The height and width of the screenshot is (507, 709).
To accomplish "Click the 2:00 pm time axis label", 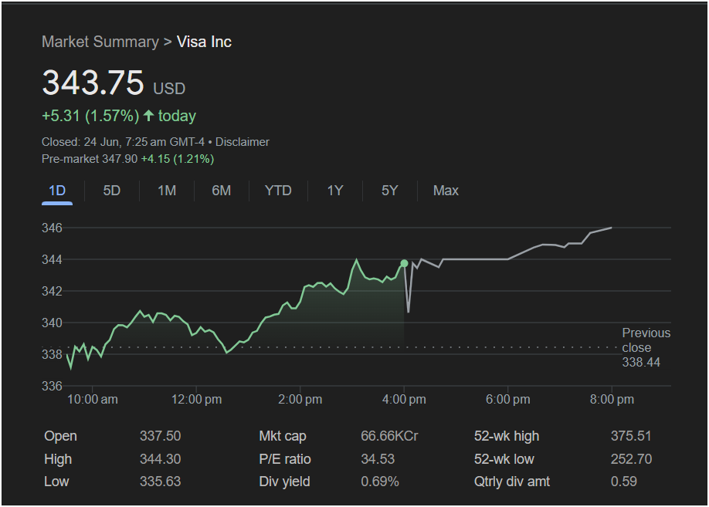I will coord(300,400).
